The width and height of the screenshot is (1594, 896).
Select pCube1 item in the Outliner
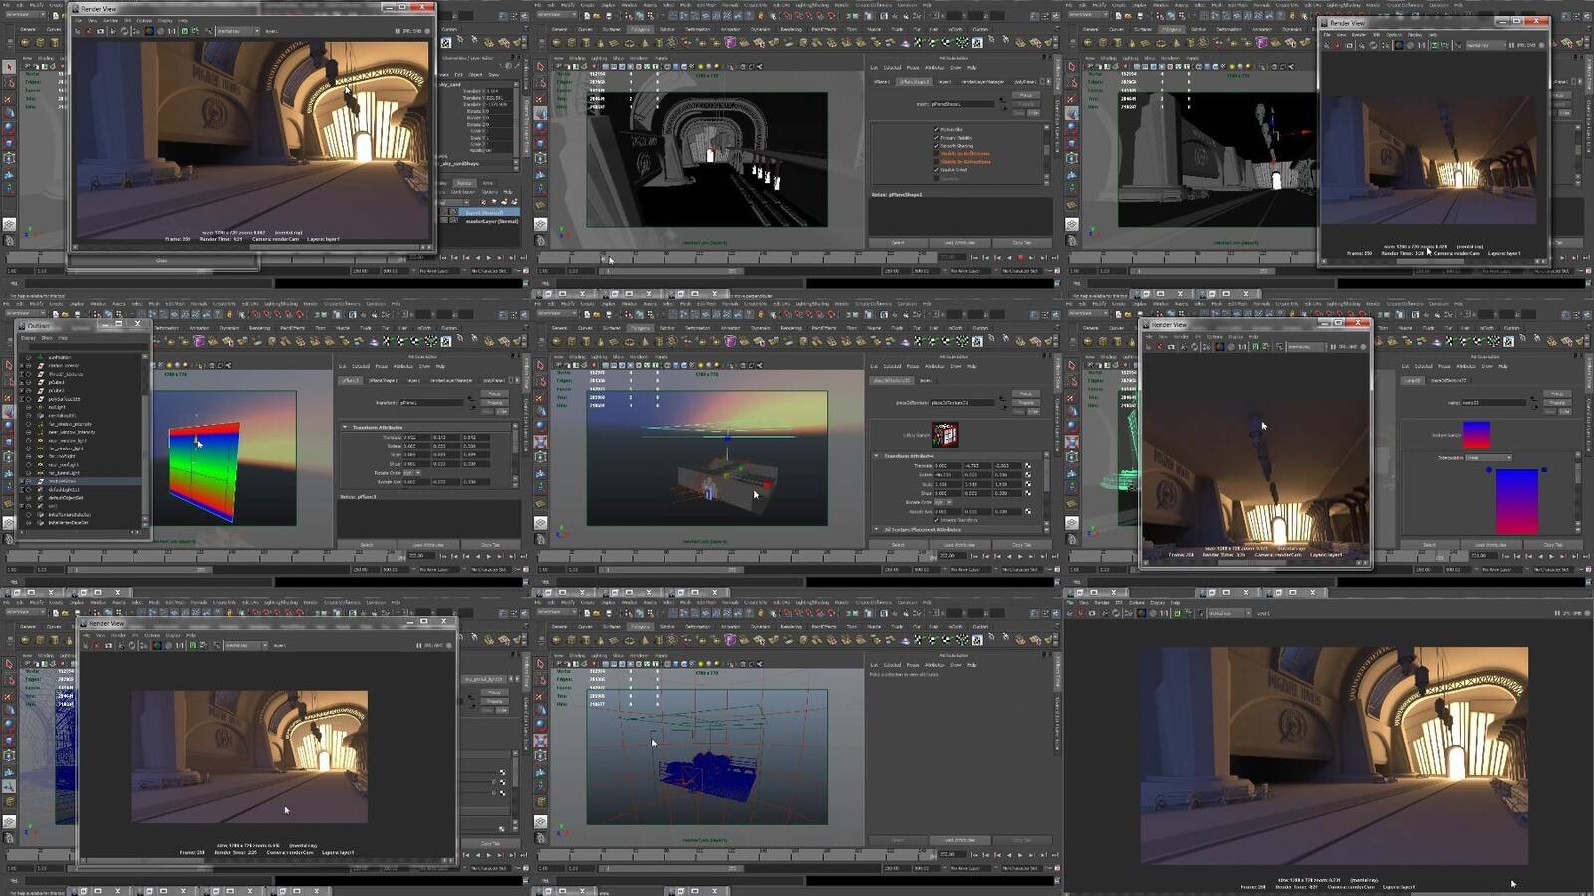pos(56,382)
